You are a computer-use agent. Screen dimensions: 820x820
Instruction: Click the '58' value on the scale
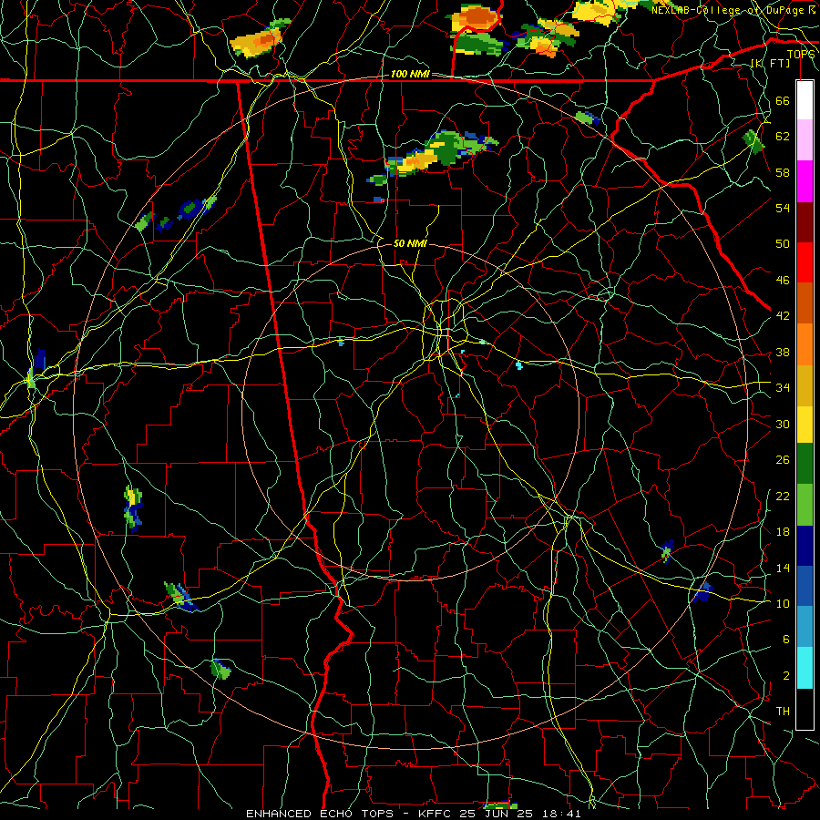783,172
